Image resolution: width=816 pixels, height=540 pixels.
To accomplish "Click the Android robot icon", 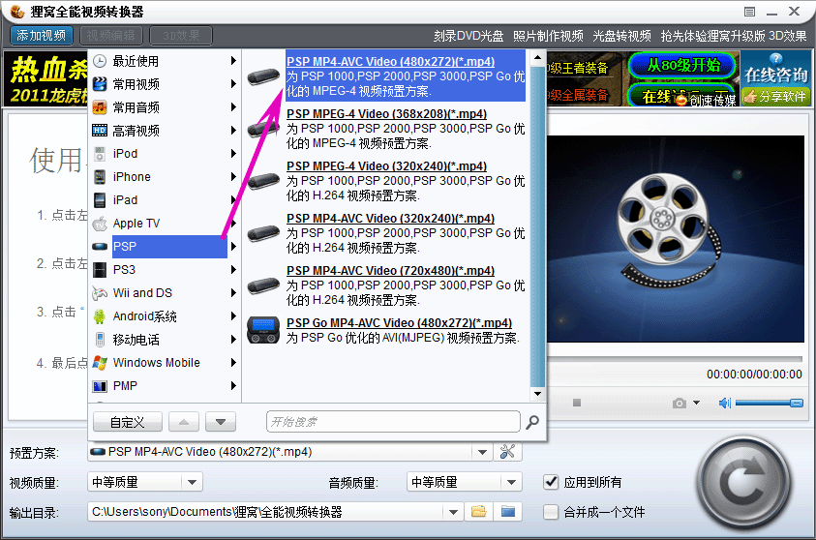I will coord(100,316).
